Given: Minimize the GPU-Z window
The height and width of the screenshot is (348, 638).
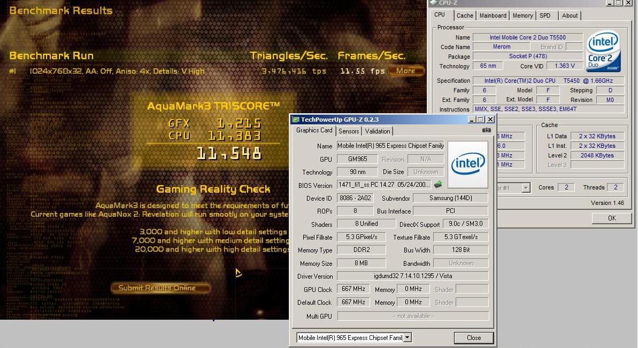Looking at the screenshot, I should pos(472,120).
